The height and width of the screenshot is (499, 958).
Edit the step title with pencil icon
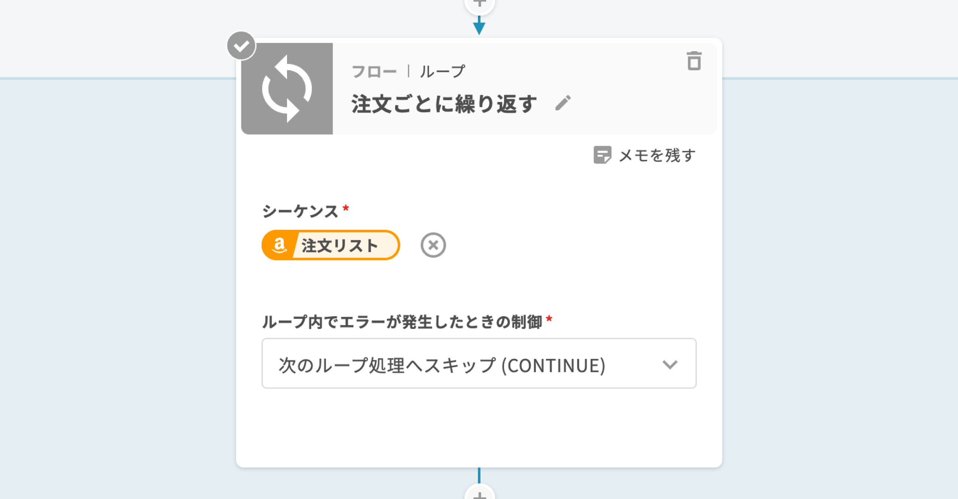pos(563,103)
